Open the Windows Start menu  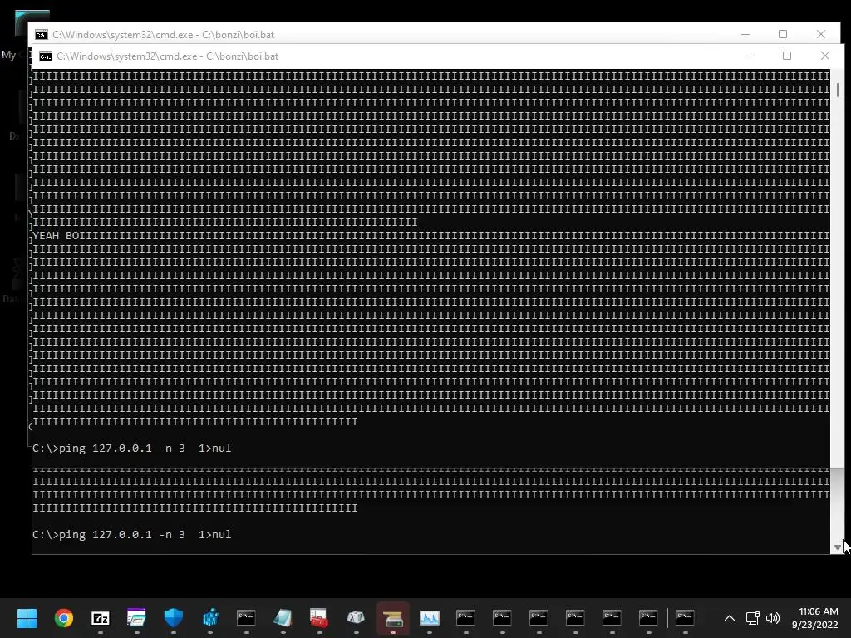pyautogui.click(x=27, y=618)
